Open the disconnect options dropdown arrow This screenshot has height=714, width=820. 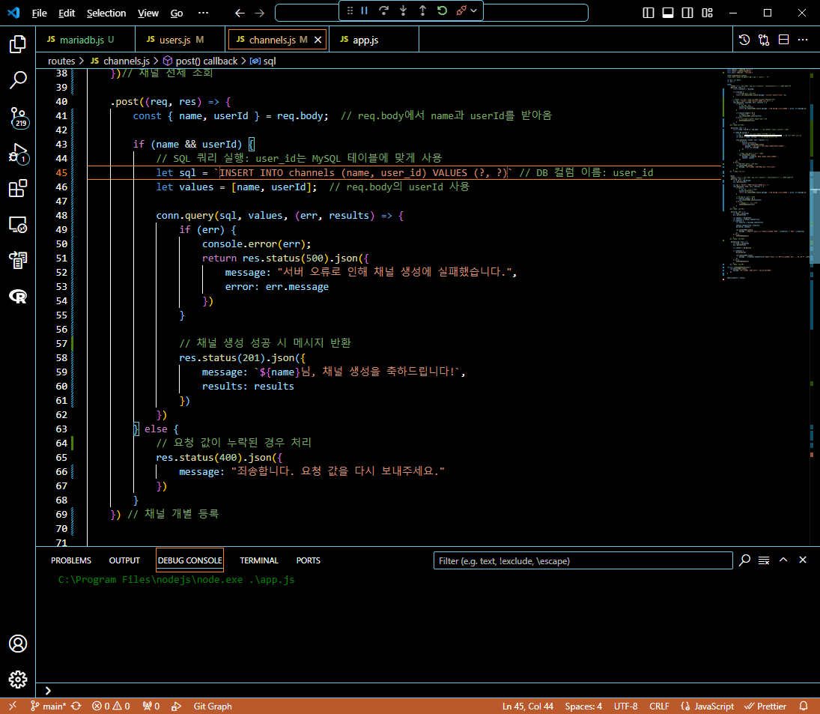tap(474, 10)
